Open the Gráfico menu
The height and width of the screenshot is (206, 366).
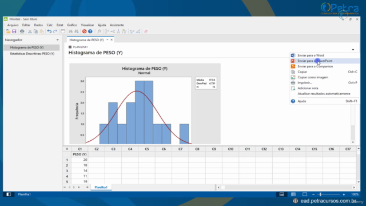point(72,25)
